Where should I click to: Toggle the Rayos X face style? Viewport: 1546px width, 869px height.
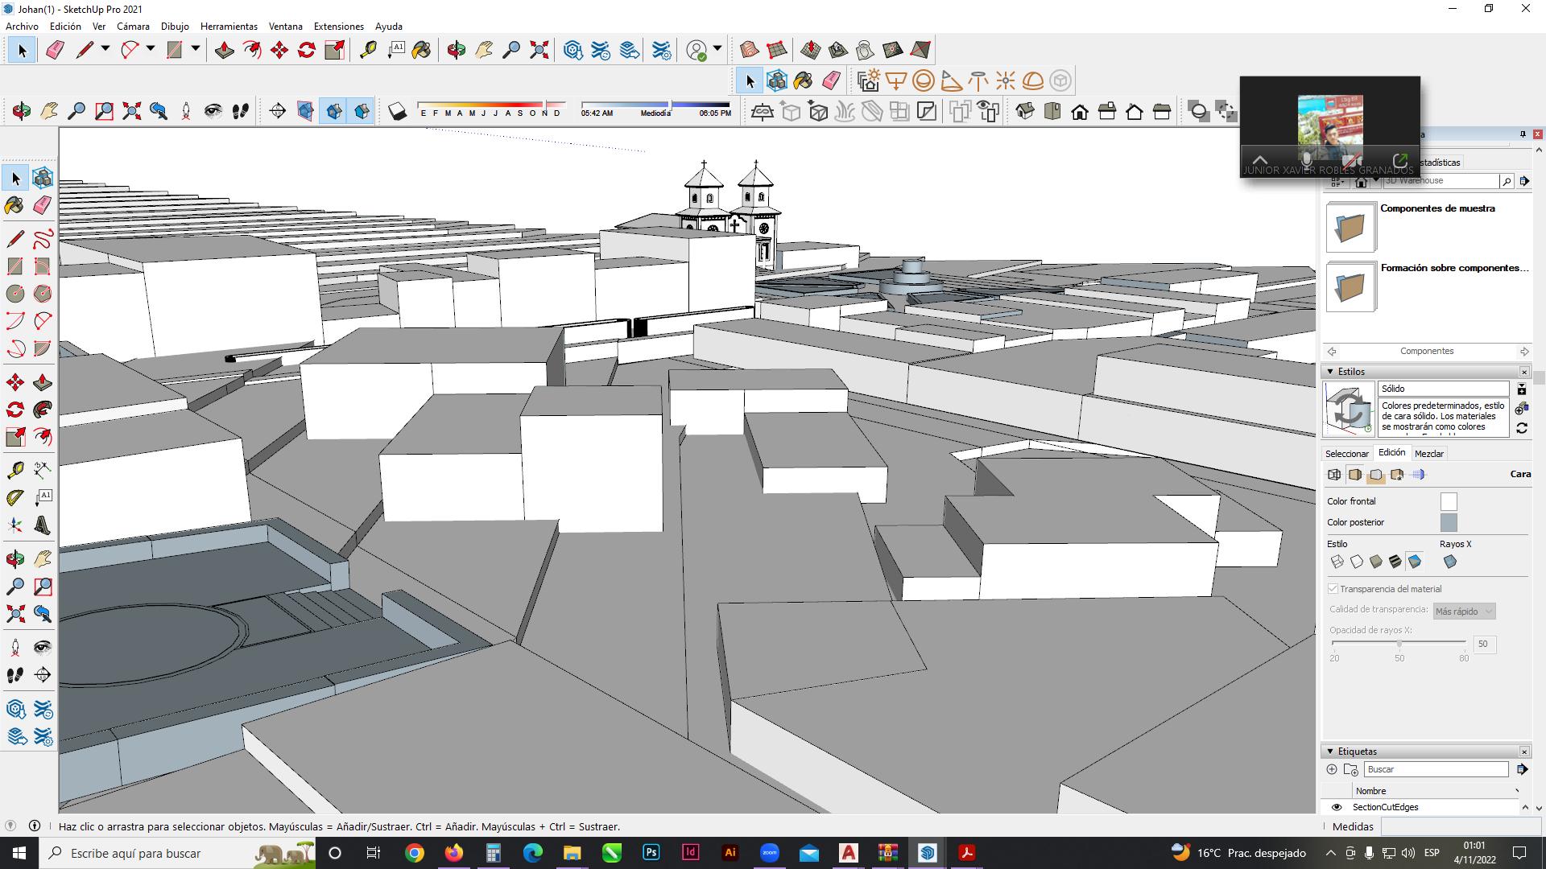pos(1450,562)
